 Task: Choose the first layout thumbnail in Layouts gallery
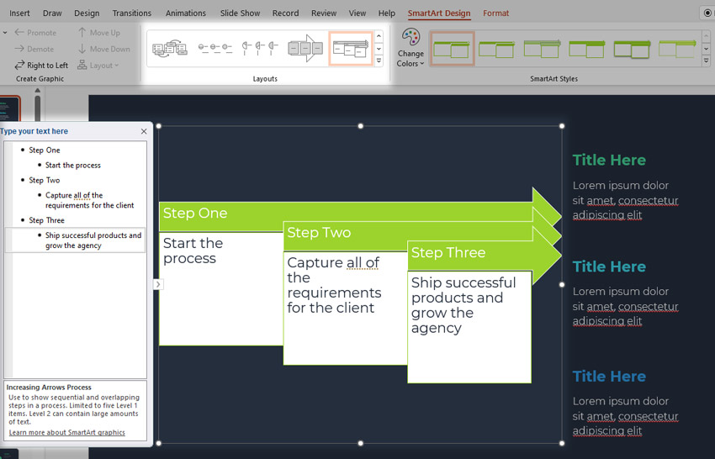click(x=170, y=48)
